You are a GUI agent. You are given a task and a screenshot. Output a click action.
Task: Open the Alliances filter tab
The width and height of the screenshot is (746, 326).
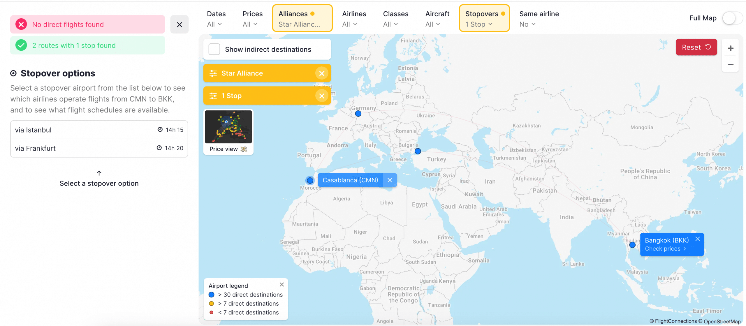[302, 19]
